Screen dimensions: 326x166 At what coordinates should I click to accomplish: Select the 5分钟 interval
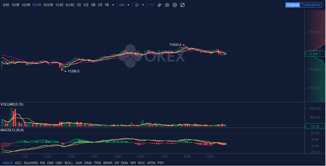pyautogui.click(x=36, y=5)
